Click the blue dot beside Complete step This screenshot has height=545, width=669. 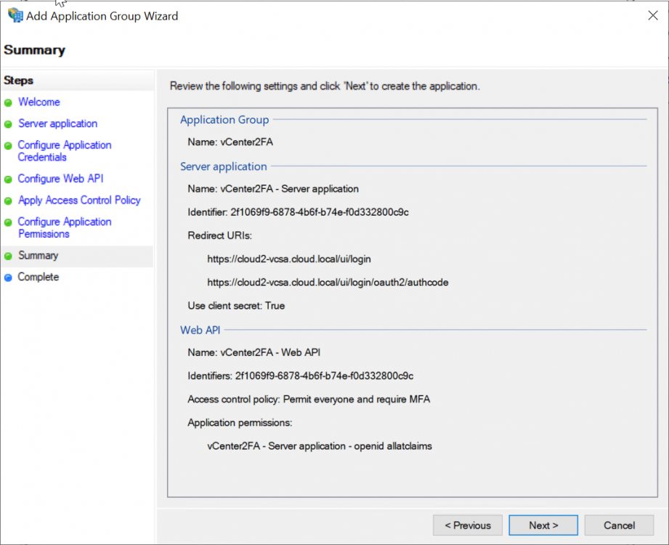pos(8,278)
